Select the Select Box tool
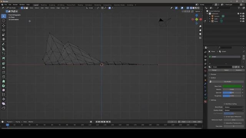 coord(3,16)
